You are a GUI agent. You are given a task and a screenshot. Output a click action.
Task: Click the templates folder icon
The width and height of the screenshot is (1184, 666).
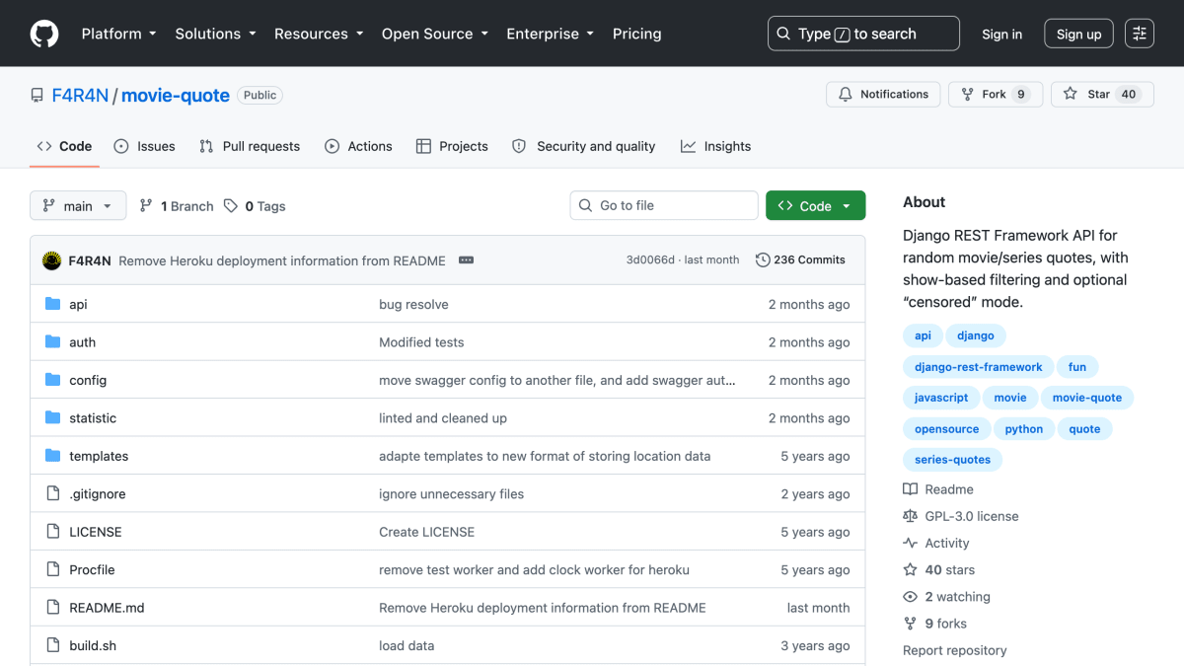click(53, 456)
